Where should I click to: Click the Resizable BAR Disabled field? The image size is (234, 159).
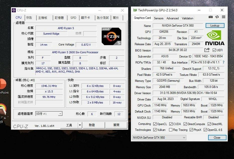213,117
